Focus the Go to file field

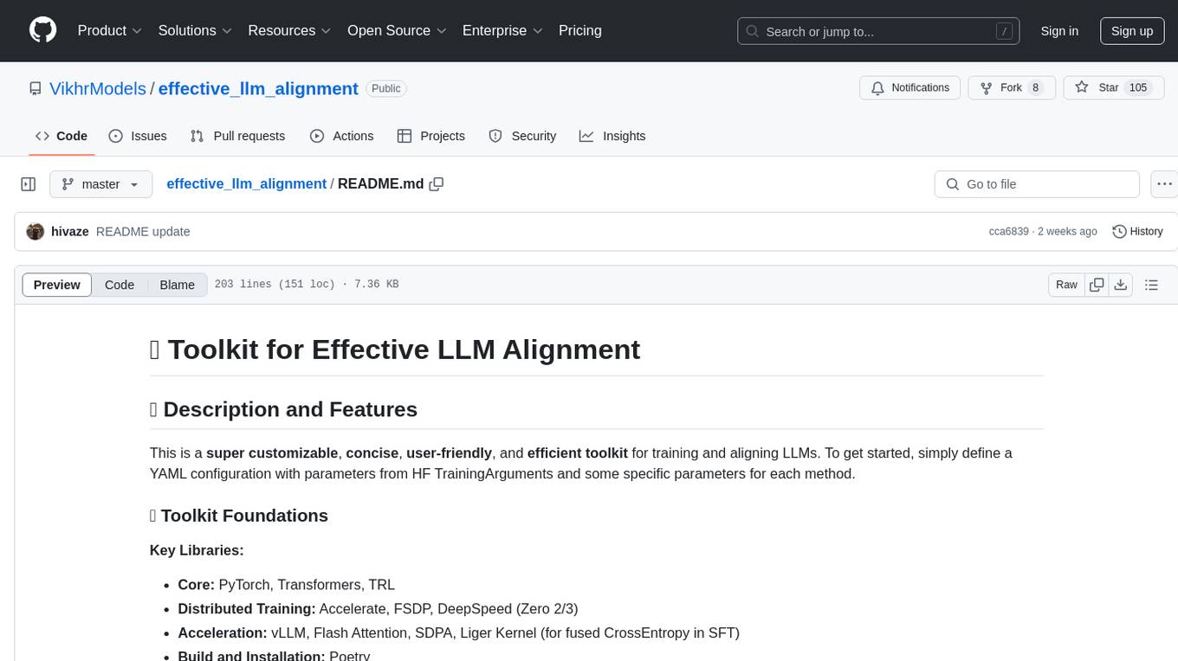[1037, 184]
